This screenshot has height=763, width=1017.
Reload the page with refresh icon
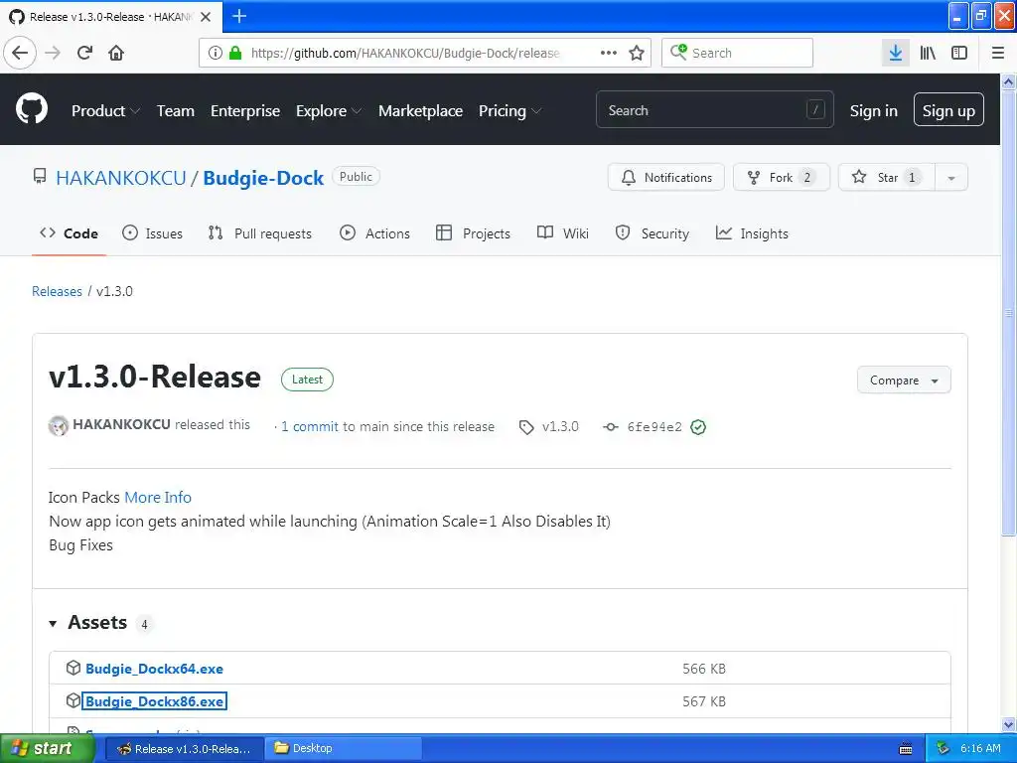pos(85,53)
